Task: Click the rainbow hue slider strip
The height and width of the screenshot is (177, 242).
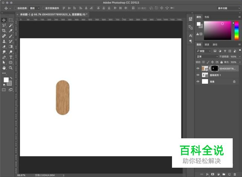Action: click(236, 30)
